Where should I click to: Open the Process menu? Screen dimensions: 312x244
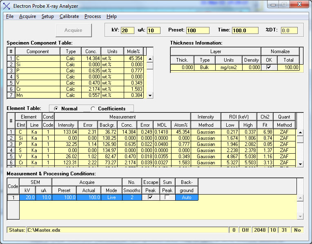[x=93, y=16]
